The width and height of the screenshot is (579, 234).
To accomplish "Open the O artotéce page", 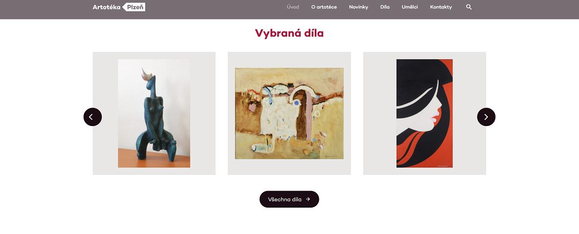I will [324, 7].
